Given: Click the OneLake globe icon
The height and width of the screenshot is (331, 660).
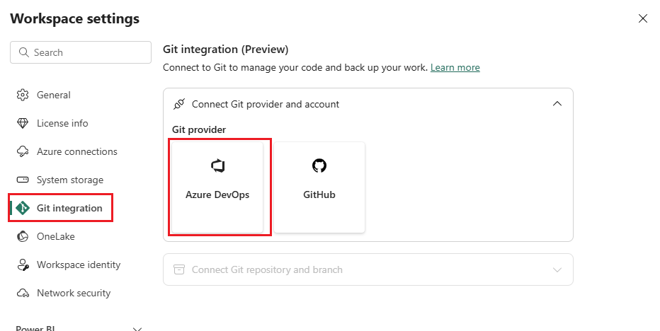Looking at the screenshot, I should point(23,236).
